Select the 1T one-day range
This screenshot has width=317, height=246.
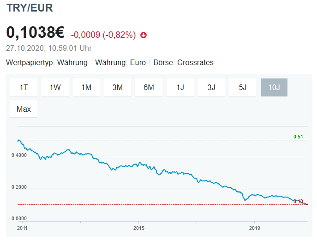pos(24,87)
